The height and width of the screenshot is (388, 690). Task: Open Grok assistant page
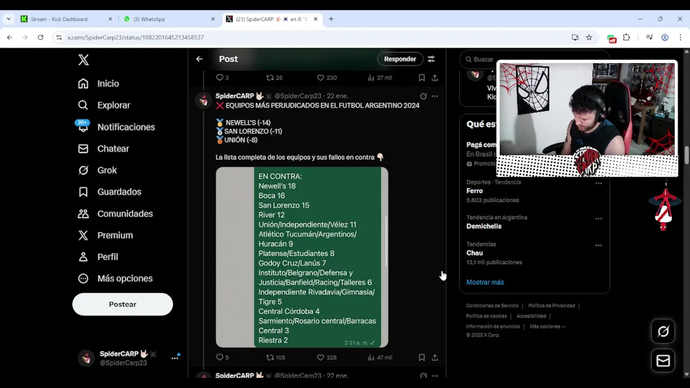[x=97, y=170]
